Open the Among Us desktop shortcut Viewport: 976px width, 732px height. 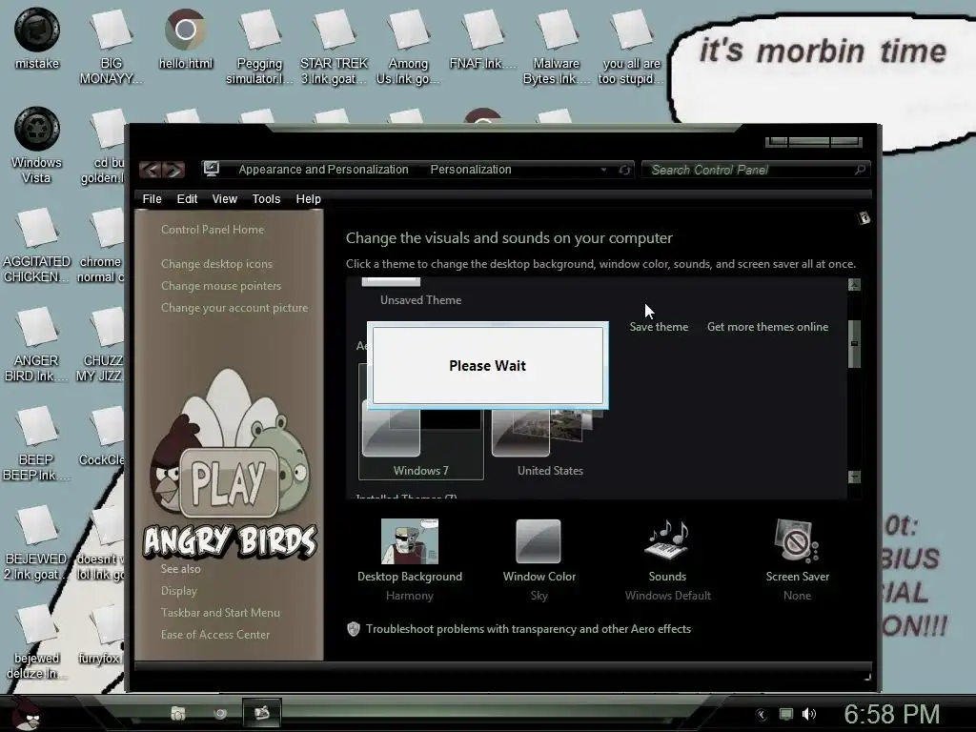point(408,47)
